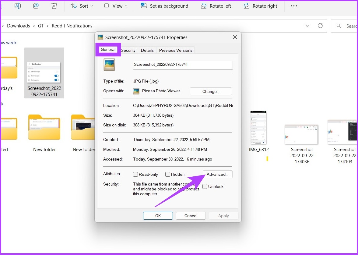Screen dimensions: 358x255
Task: Click the image file icon in dialog
Action: pos(109,65)
